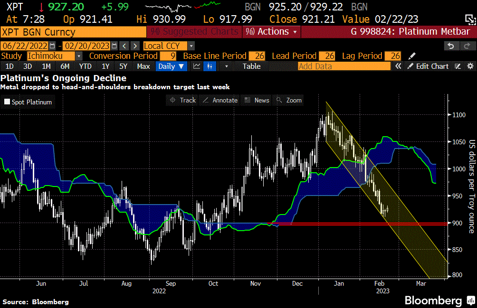Select the 3D range tab
Screen dimensions: 477x308
click(x=28, y=66)
